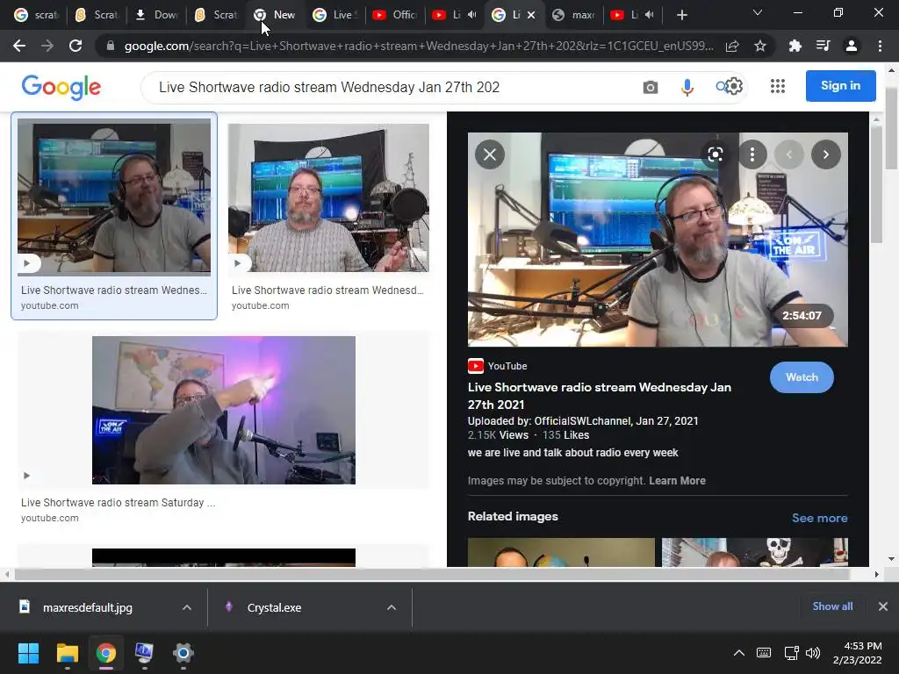Click See more related images
This screenshot has width=899, height=674.
point(819,518)
